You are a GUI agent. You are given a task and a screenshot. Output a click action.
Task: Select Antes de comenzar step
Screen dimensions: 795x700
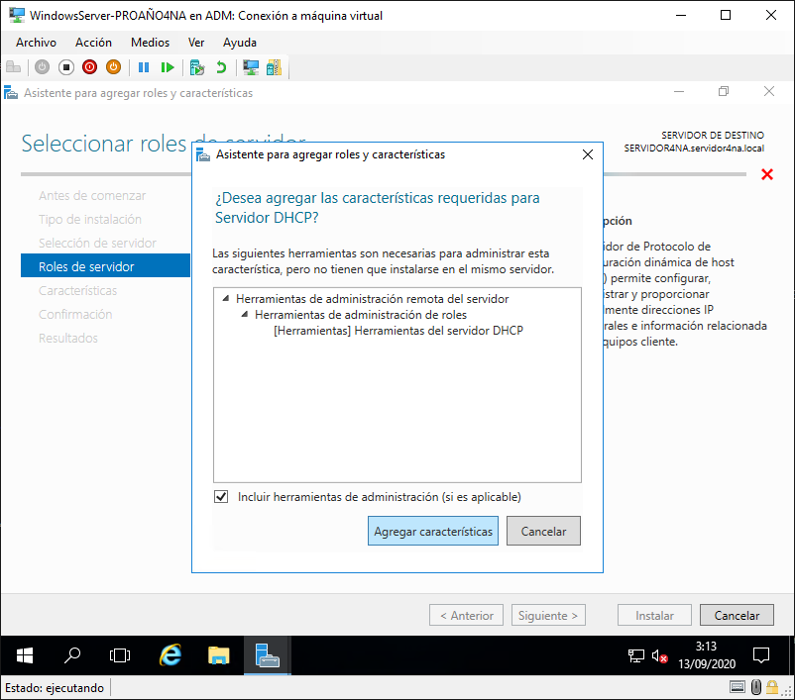(92, 195)
